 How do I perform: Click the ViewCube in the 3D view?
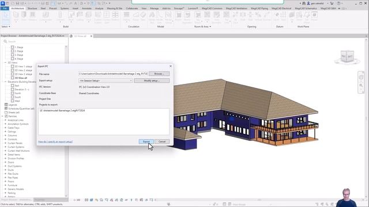pyautogui.click(x=347, y=56)
